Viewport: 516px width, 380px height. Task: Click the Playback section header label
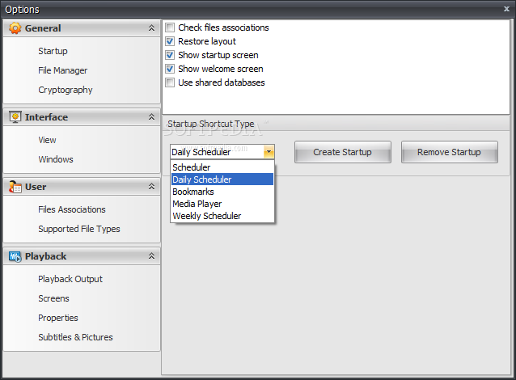(x=46, y=256)
